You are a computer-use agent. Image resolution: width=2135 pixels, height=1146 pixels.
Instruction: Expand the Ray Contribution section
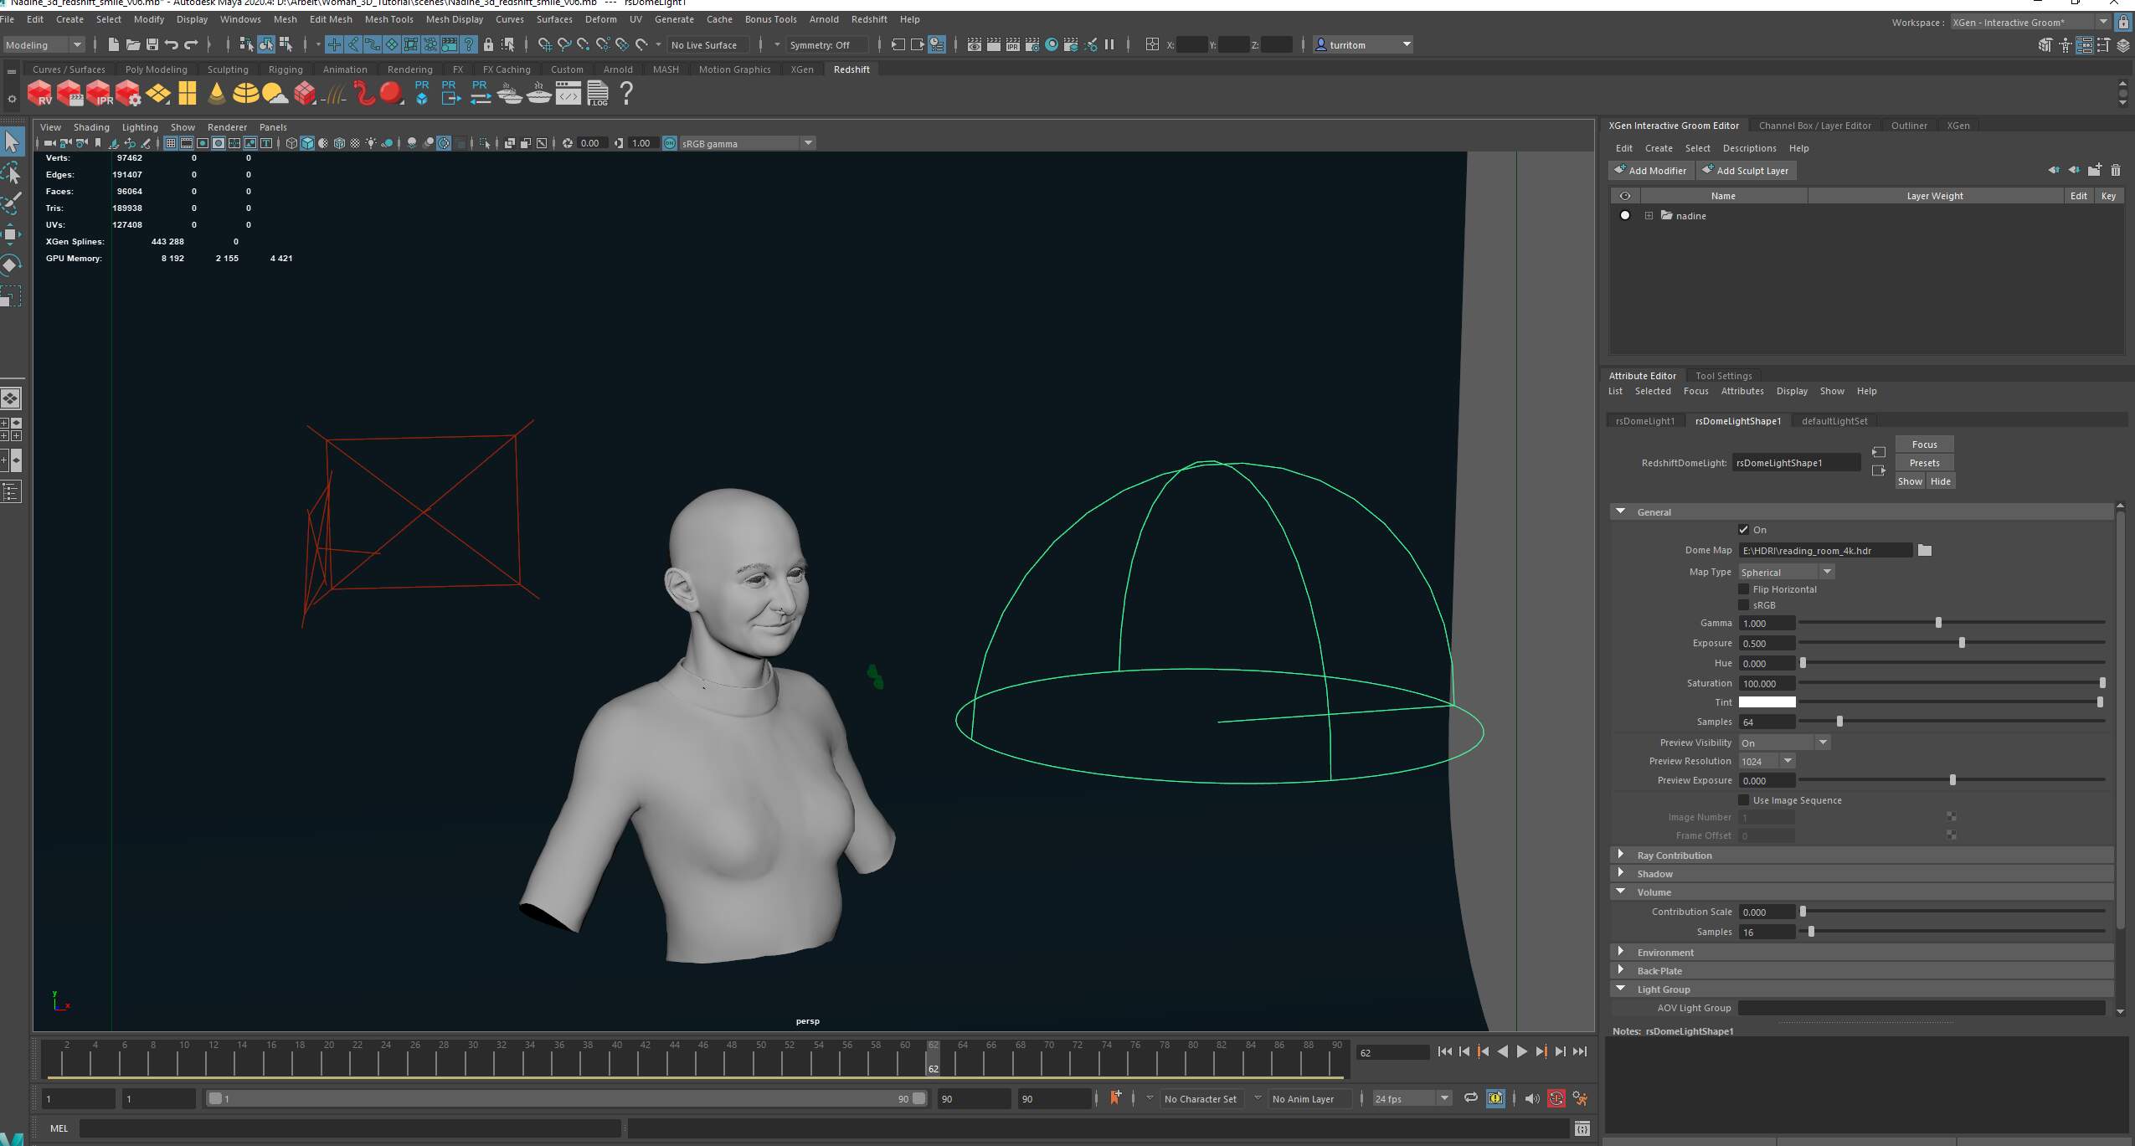coord(1622,855)
